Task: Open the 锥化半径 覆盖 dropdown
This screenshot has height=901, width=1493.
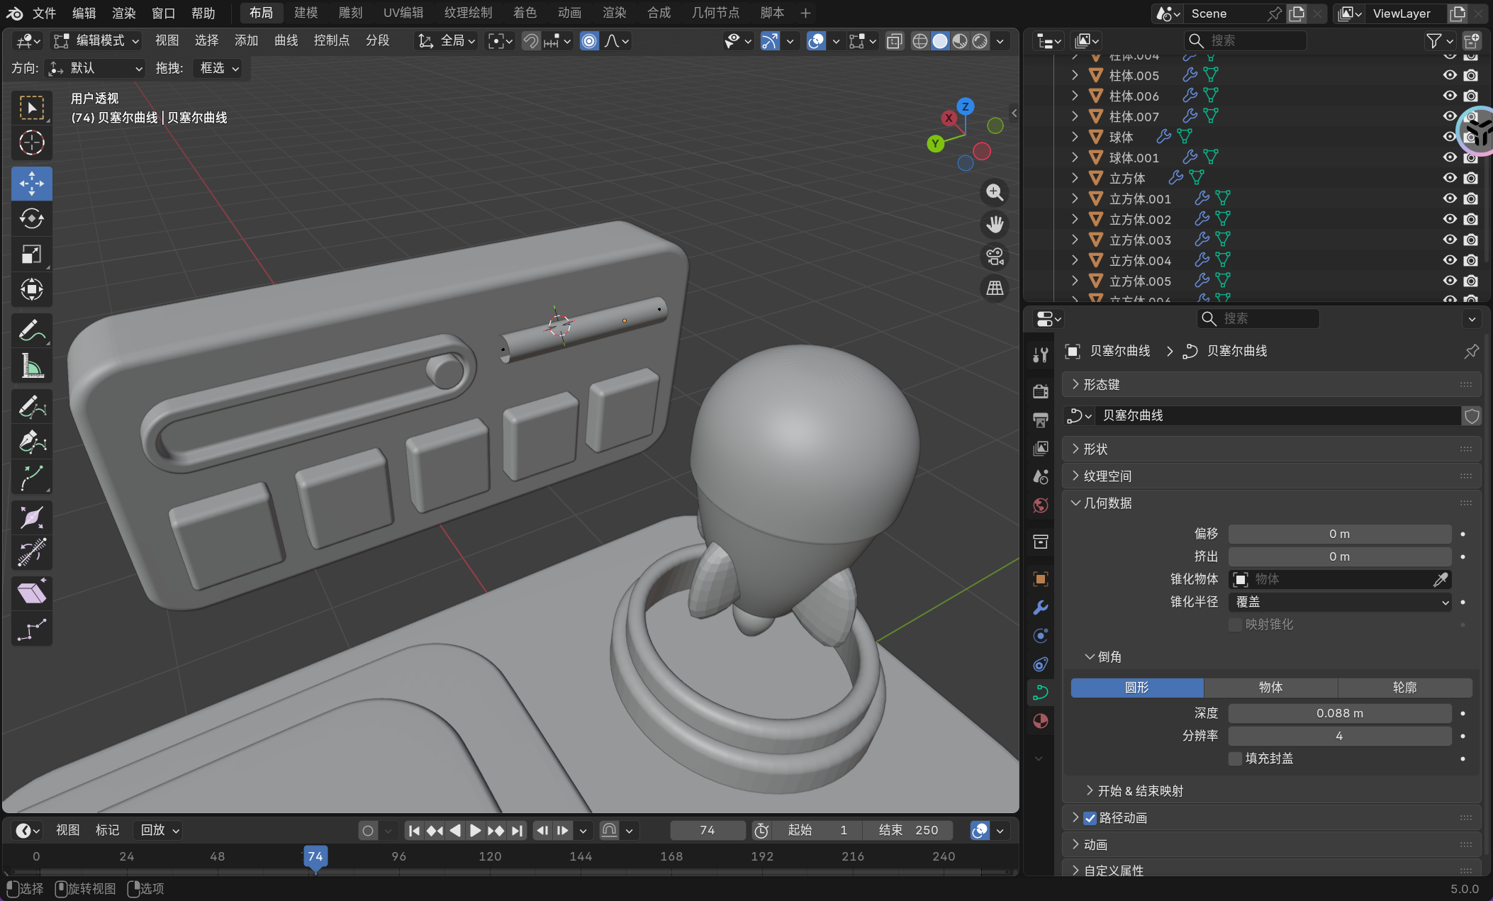Action: (x=1340, y=602)
